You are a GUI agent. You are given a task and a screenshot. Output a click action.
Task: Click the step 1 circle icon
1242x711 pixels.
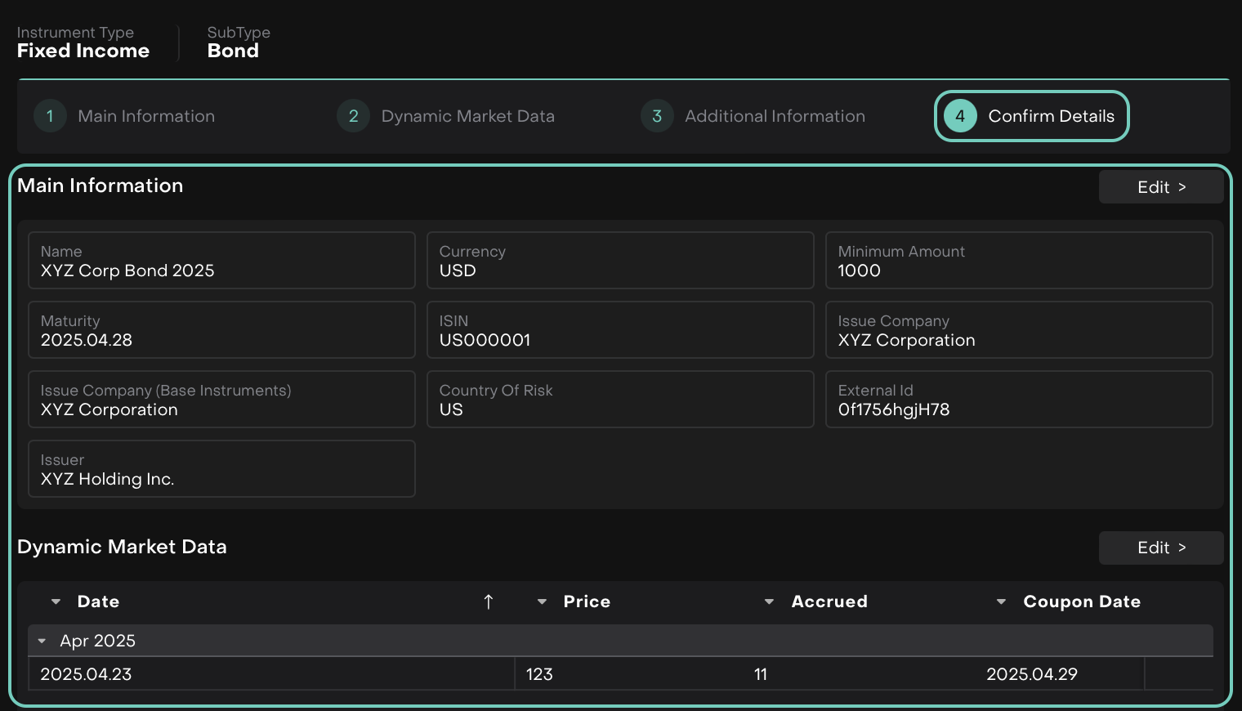(x=50, y=116)
